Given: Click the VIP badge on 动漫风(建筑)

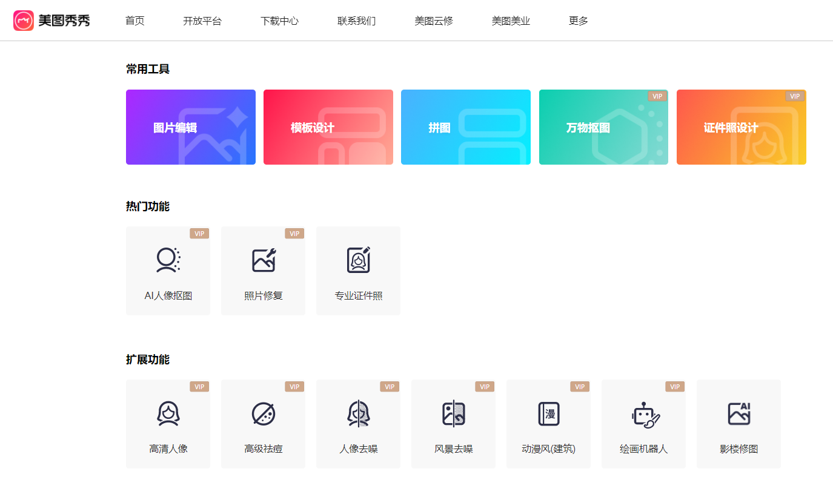Looking at the screenshot, I should 580,387.
